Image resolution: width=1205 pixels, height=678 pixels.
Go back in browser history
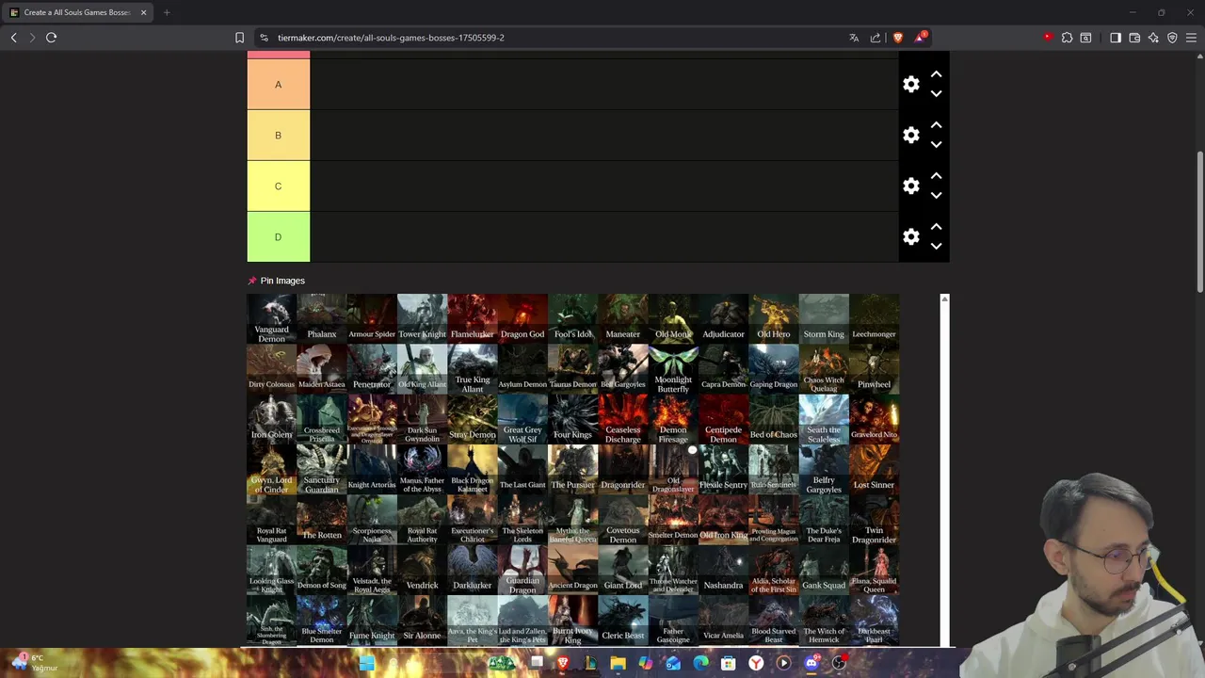13,38
